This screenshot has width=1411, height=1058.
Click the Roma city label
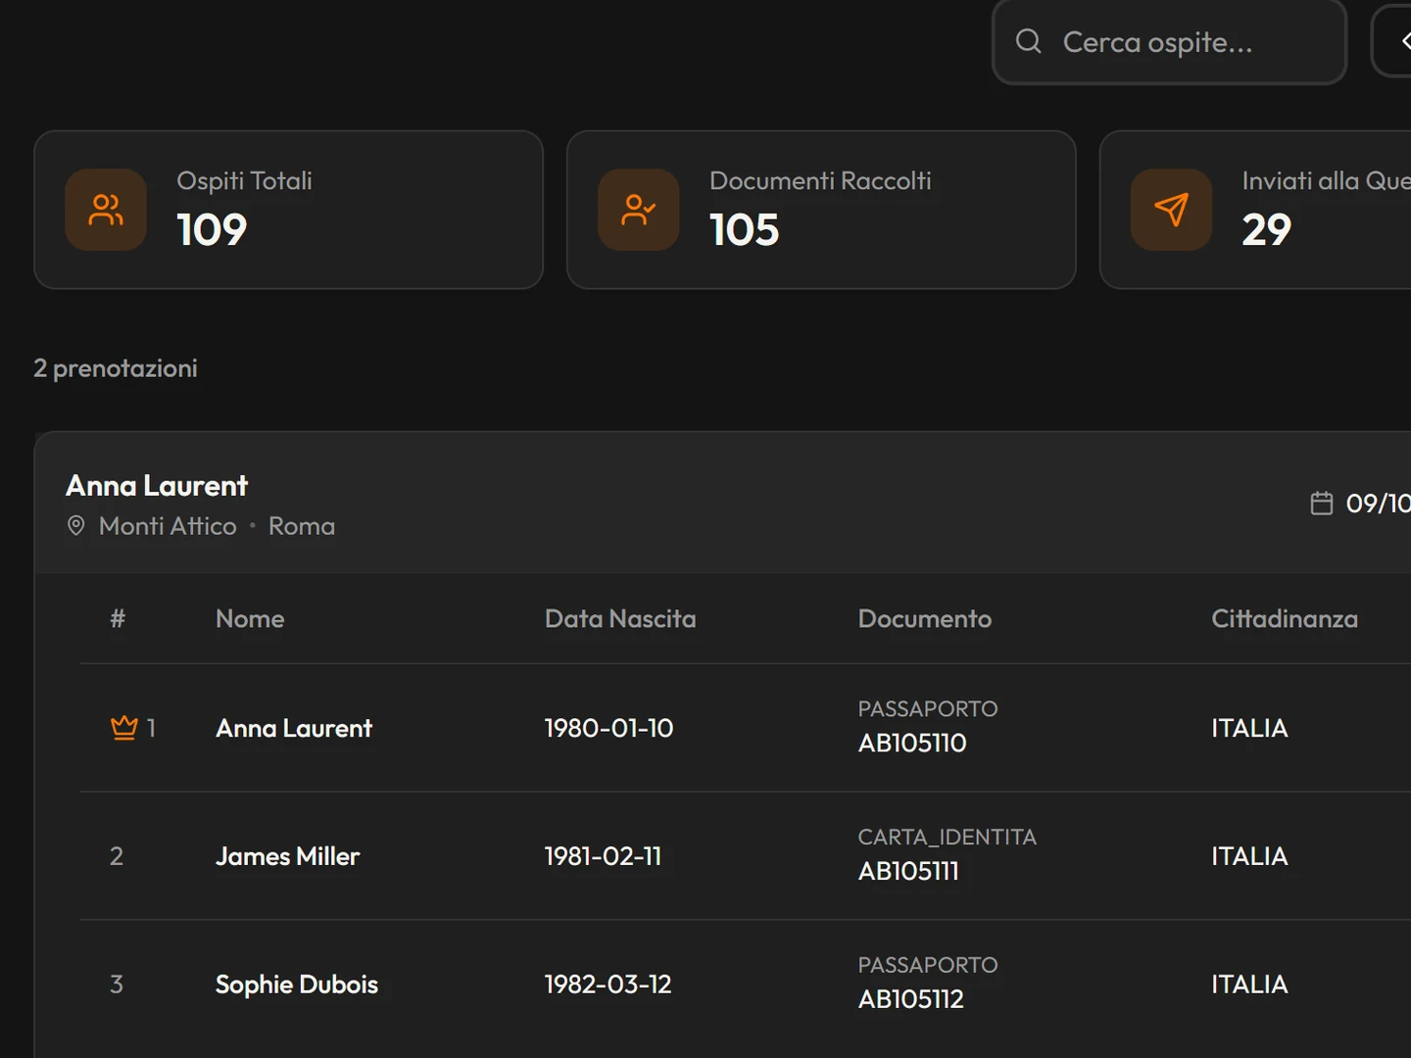click(x=302, y=526)
